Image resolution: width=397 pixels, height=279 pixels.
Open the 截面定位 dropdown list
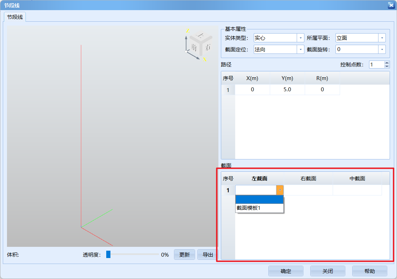click(x=300, y=50)
